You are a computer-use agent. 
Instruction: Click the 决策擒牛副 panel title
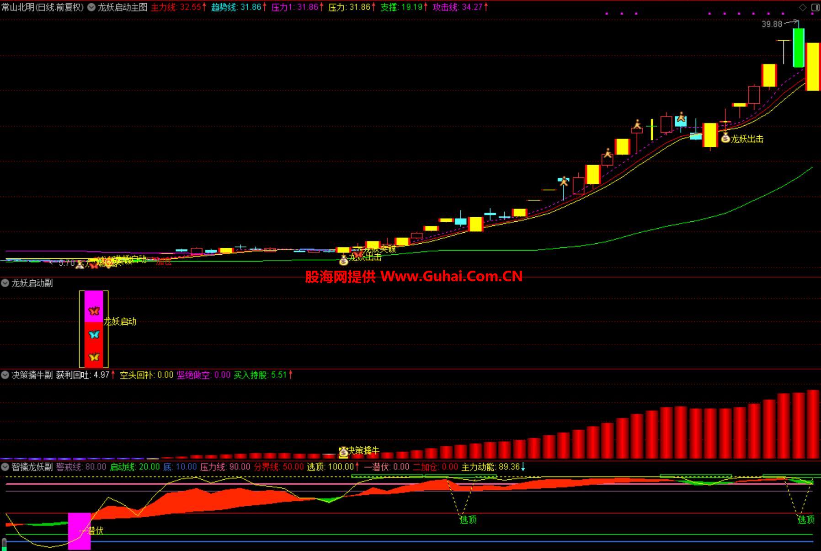coord(32,375)
